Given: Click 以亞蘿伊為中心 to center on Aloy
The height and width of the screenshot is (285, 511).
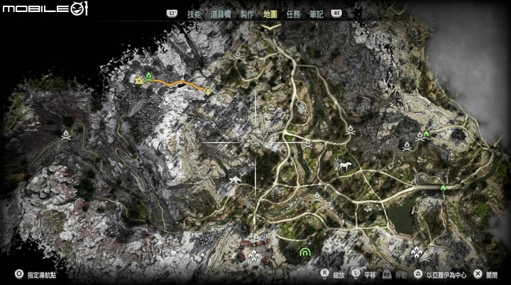Looking at the screenshot, I should tap(446, 275).
